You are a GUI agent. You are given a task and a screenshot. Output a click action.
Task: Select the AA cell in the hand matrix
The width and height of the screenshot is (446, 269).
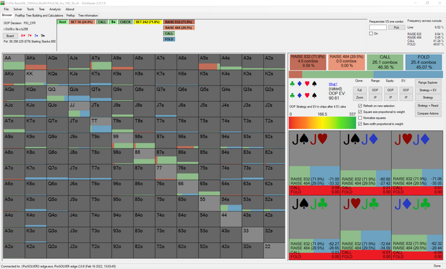click(14, 62)
